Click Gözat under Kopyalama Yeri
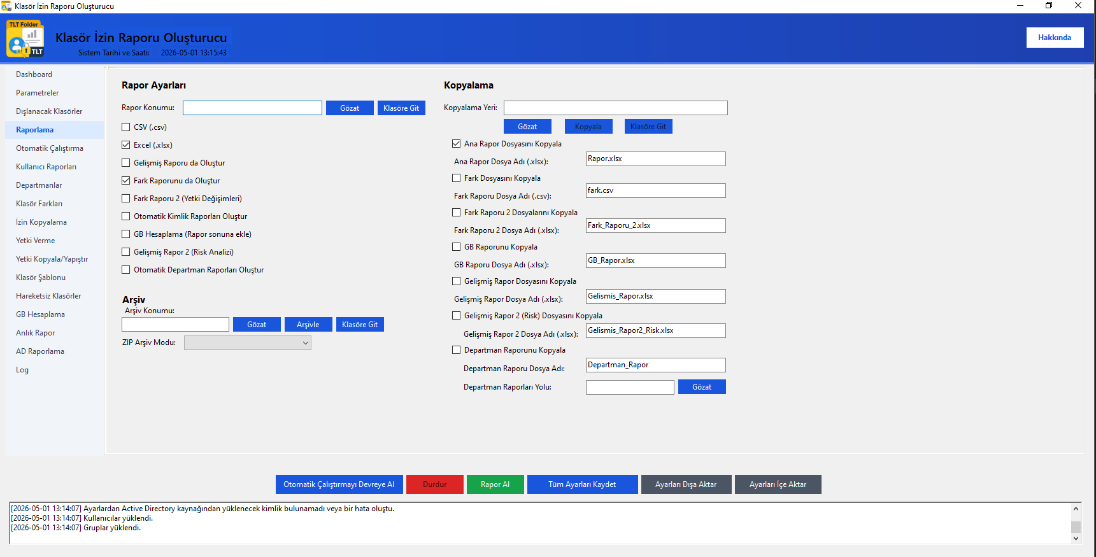The width and height of the screenshot is (1096, 557). [527, 127]
